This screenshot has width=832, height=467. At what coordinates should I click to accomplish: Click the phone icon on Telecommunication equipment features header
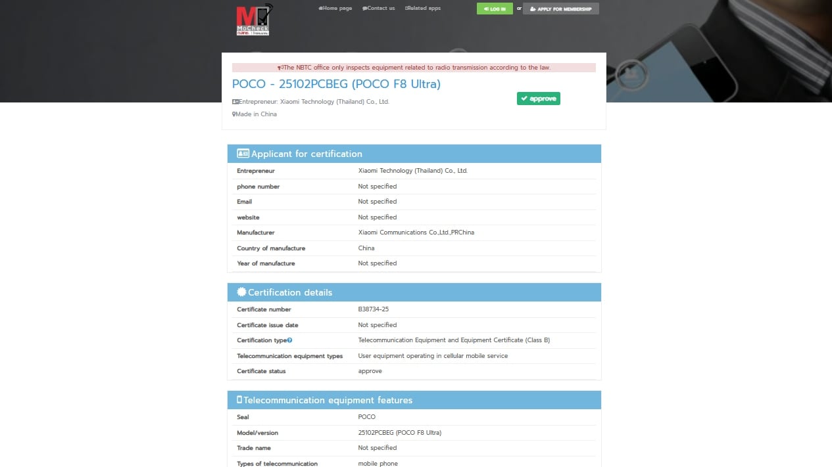tap(238, 399)
